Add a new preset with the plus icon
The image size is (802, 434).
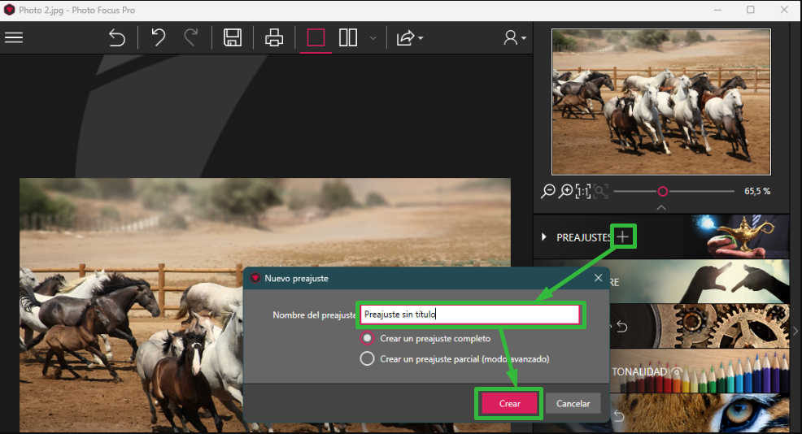click(x=622, y=237)
